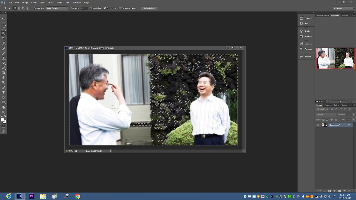Toggle the Contiguous checkbox
Image resolution: width=356 pixels, height=200 pixels.
105,8
